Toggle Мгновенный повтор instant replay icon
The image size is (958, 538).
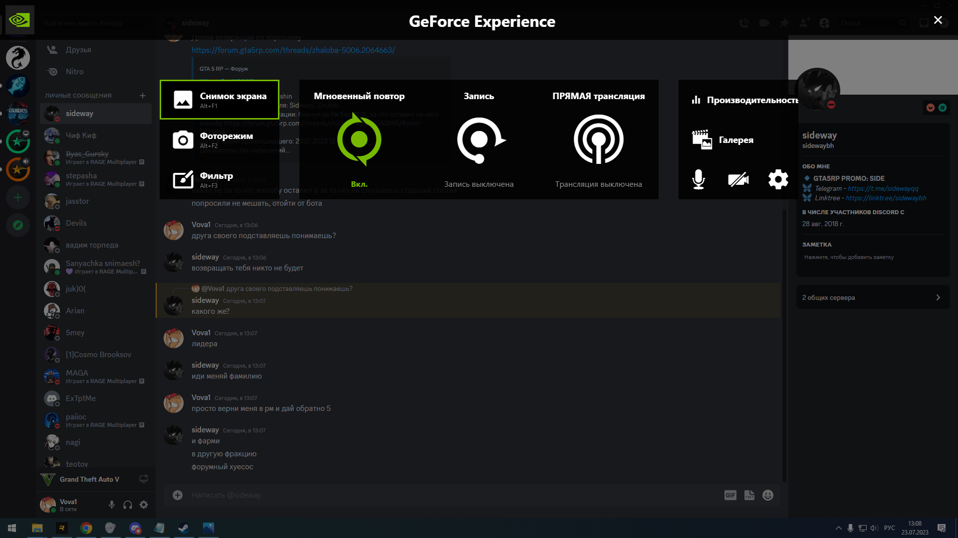tap(359, 139)
